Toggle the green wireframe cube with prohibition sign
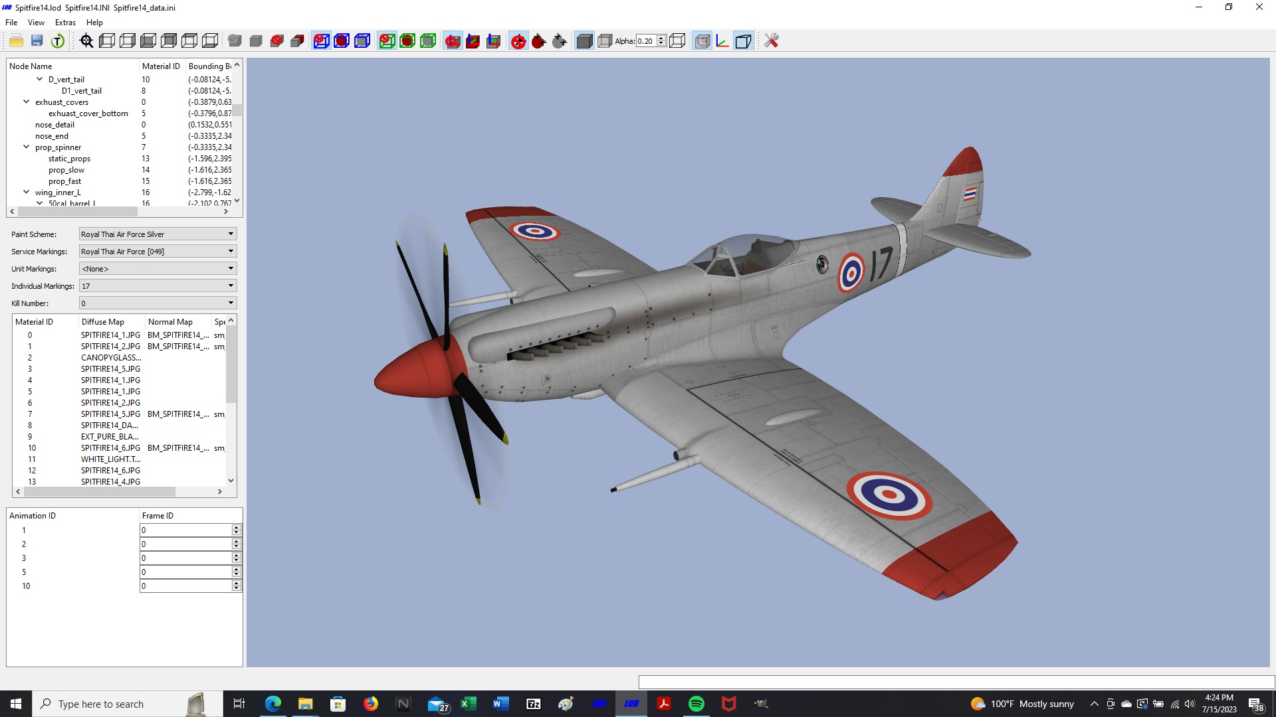 tap(387, 41)
